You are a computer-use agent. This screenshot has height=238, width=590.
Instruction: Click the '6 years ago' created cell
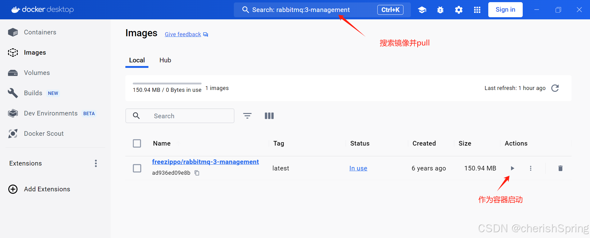[429, 168]
